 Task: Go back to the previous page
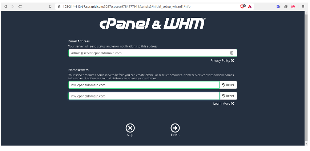(6, 7)
